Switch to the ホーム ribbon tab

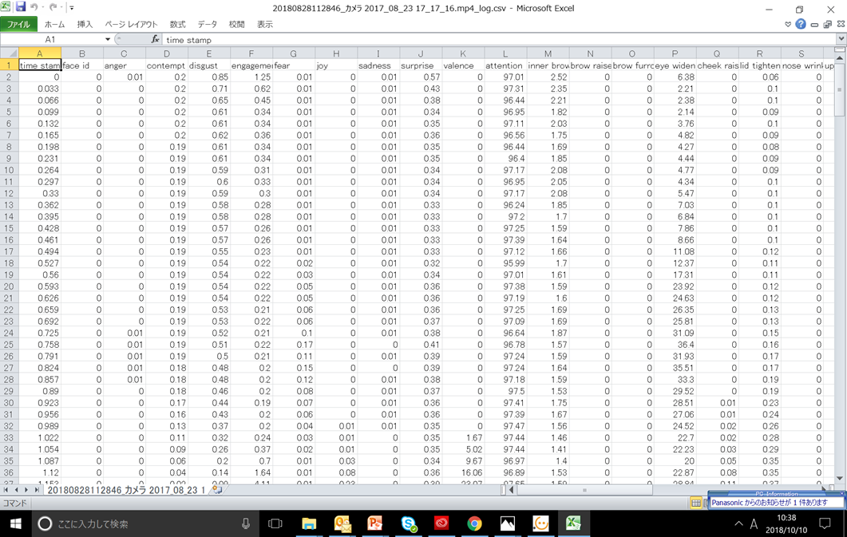tap(54, 24)
